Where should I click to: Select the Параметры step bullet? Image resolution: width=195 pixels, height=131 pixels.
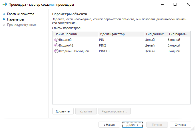point(4,19)
